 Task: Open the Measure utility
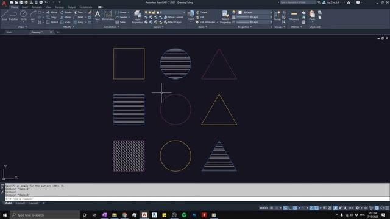294,15
